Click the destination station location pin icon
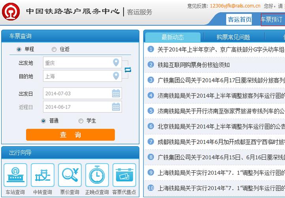 tap(116, 76)
